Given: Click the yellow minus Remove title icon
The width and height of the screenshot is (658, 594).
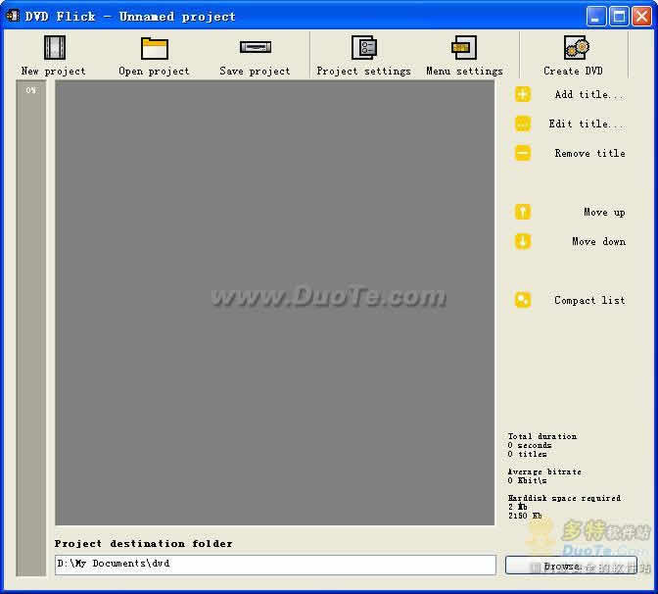Looking at the screenshot, I should point(523,153).
